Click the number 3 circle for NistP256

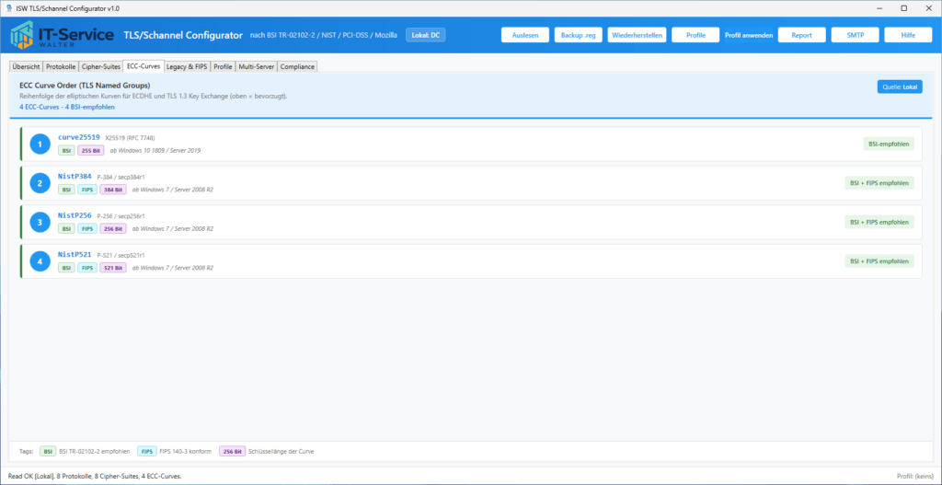tap(40, 223)
